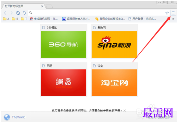This screenshot has width=179, height=123.
Task: Click the TheWorld text label
Action: (x=19, y=117)
